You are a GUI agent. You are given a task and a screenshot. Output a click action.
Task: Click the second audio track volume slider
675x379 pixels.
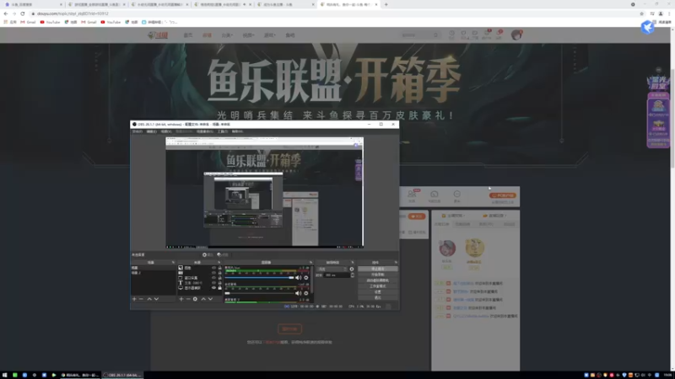click(259, 293)
